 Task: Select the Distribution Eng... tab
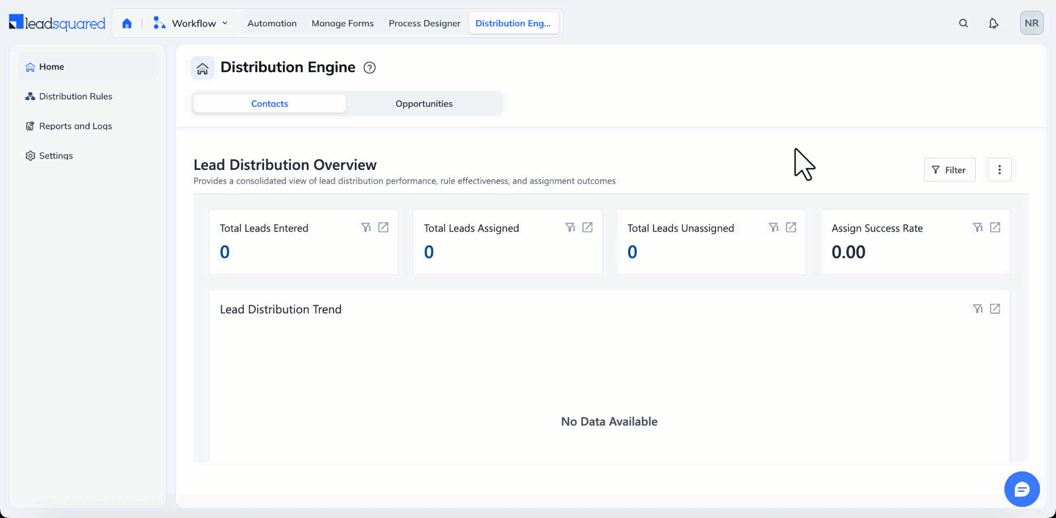513,23
